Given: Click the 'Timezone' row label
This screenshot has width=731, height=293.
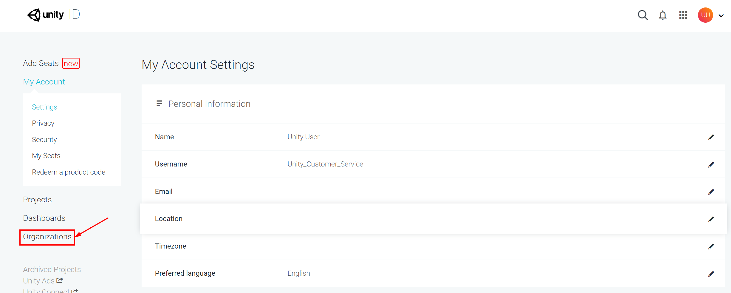Looking at the screenshot, I should click(171, 246).
